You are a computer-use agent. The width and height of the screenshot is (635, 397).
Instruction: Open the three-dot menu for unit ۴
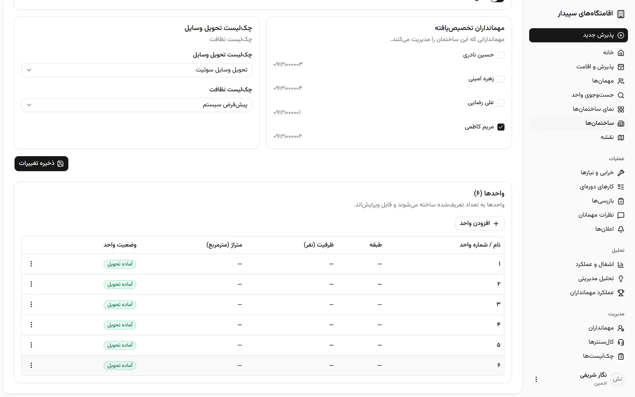point(31,325)
